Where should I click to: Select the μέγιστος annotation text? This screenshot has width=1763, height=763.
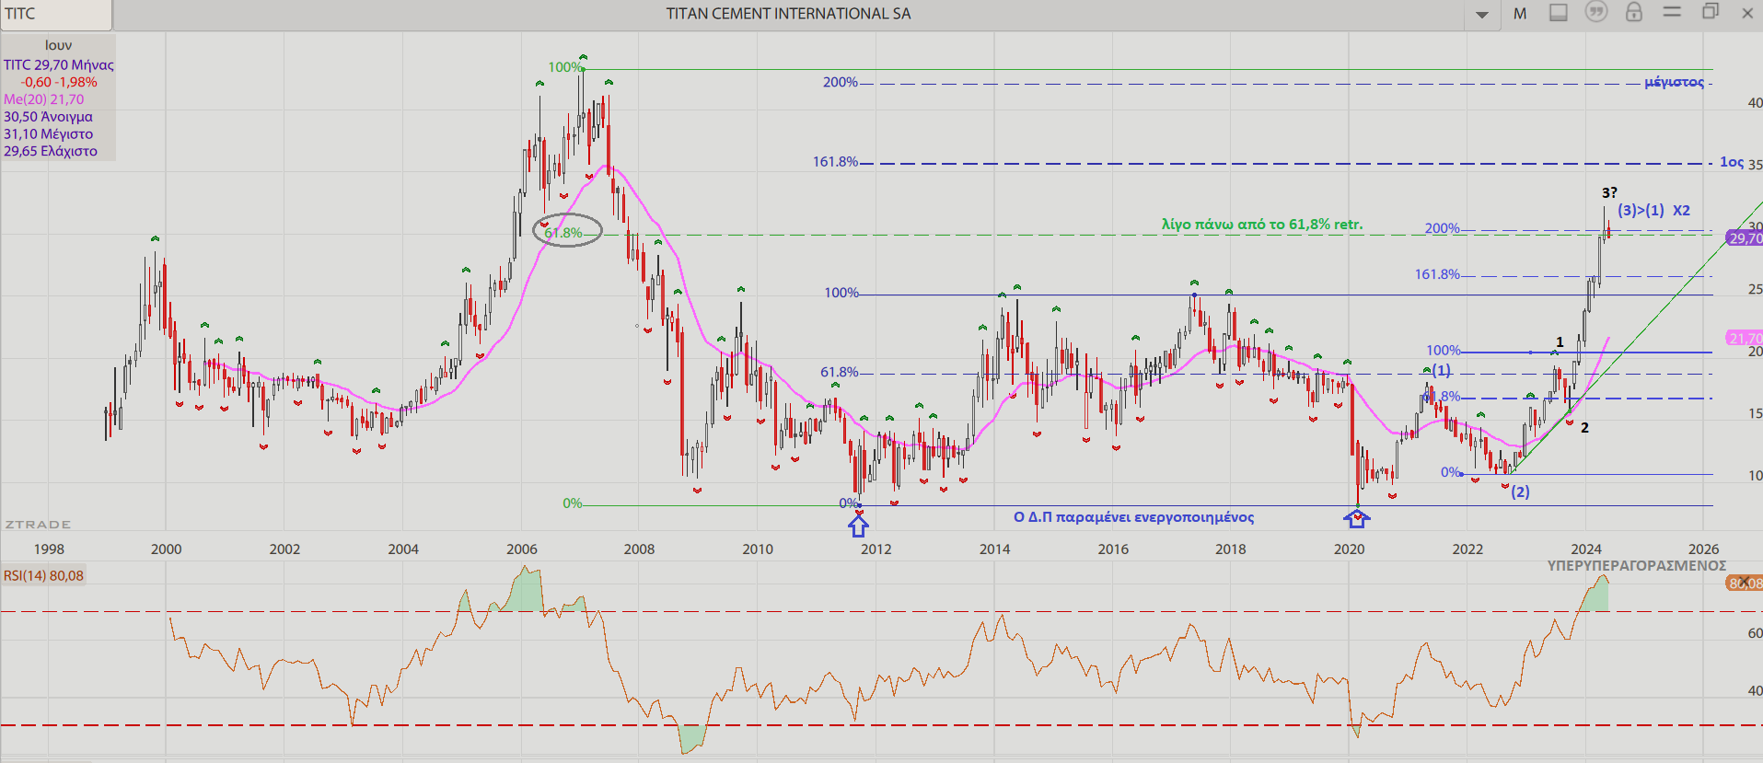1674,82
